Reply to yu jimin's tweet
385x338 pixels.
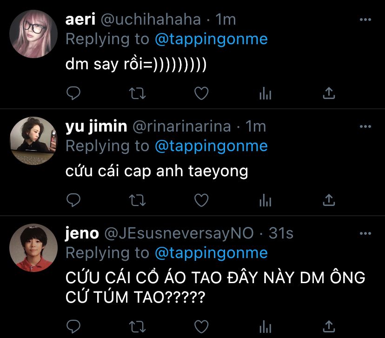tap(74, 200)
